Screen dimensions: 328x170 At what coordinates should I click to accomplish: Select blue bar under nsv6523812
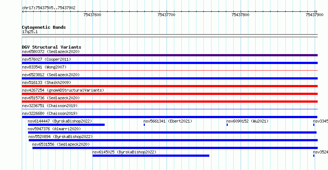[170, 78]
